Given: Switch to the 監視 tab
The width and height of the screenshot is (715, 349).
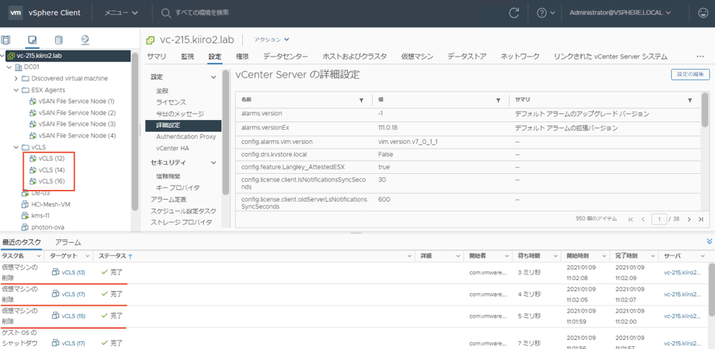Looking at the screenshot, I should [187, 57].
